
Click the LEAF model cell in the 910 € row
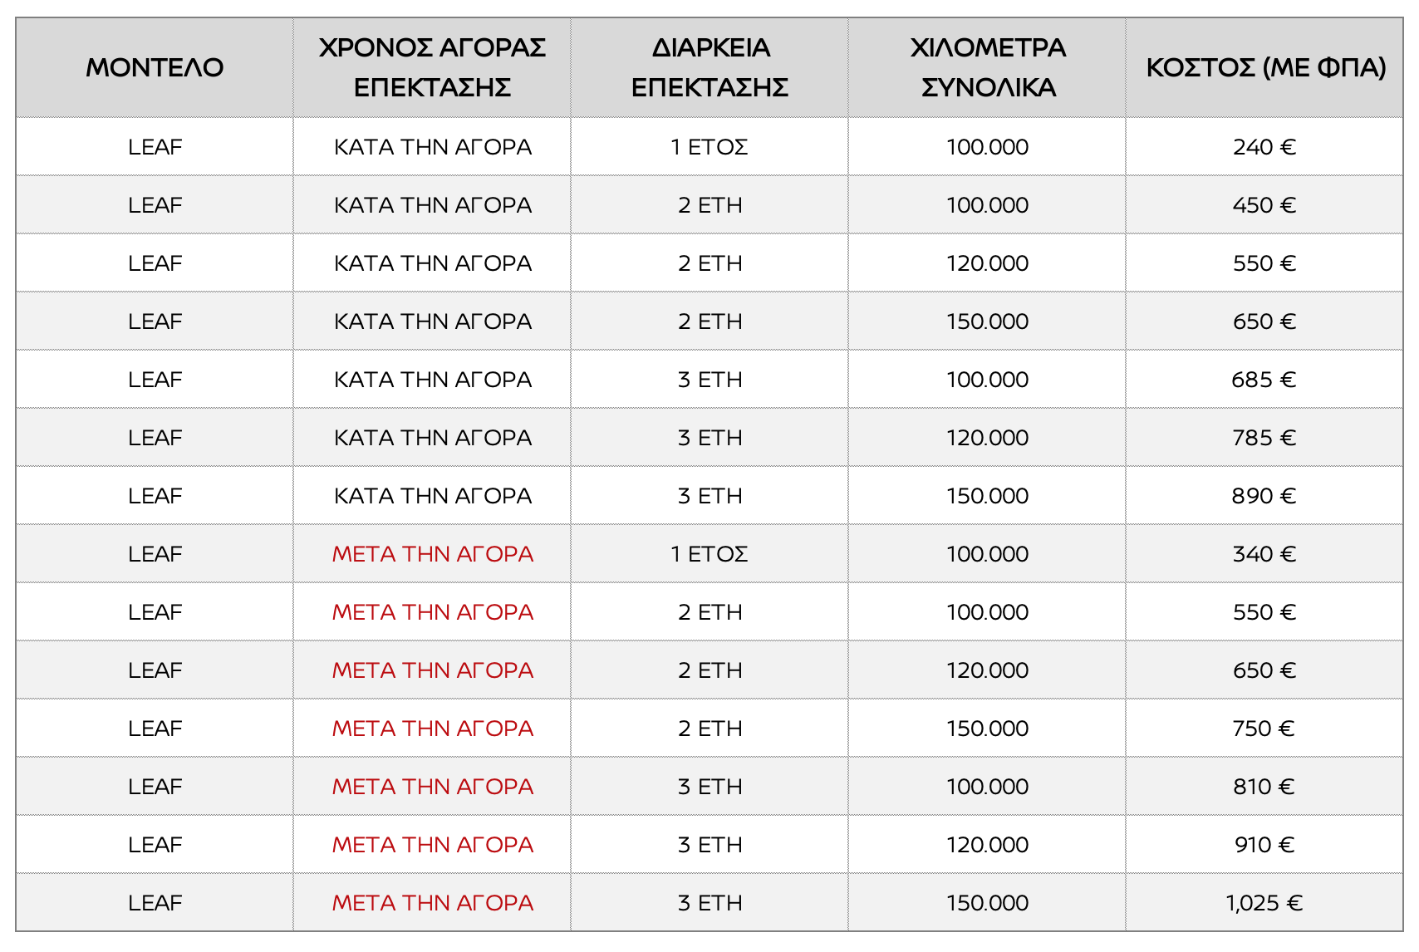pyautogui.click(x=155, y=845)
